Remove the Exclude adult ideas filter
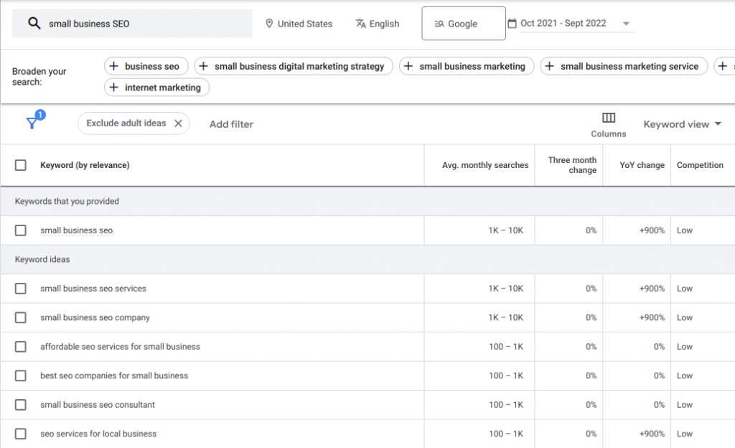This screenshot has height=448, width=735. [178, 123]
